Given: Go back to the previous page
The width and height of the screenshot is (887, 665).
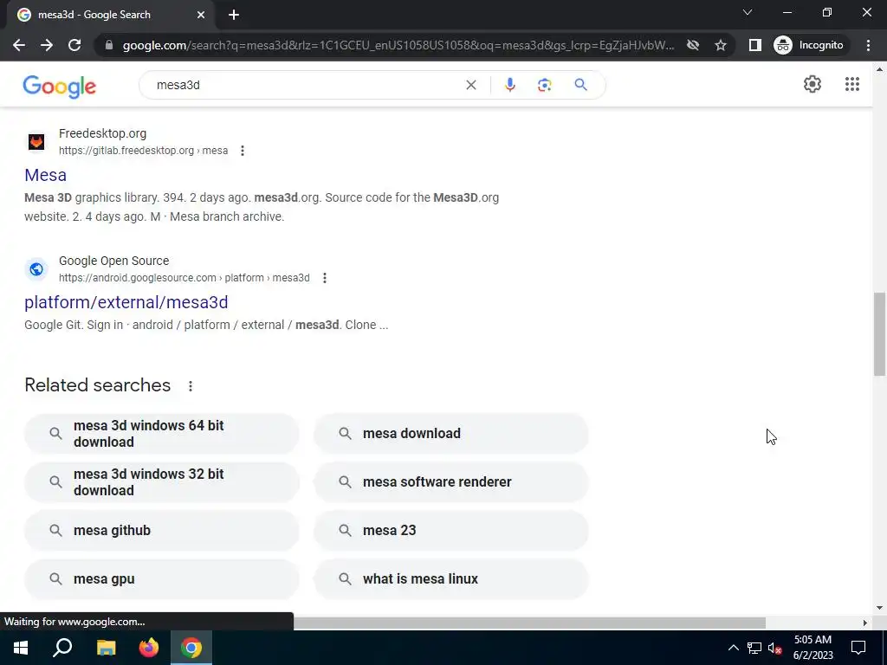Looking at the screenshot, I should point(19,45).
